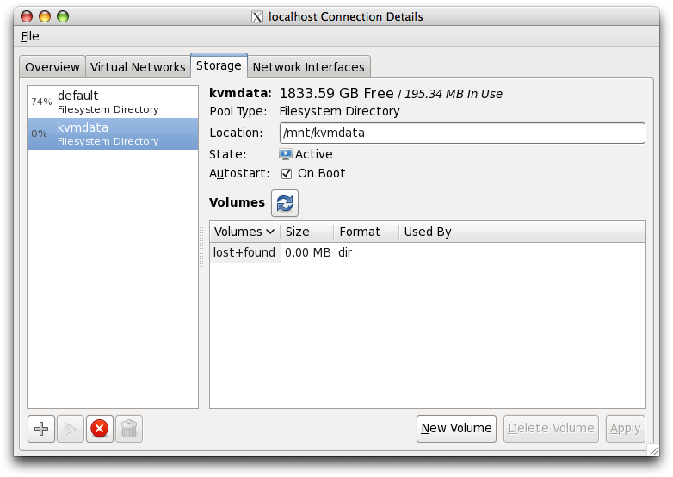Click the 74% usage indicator

click(x=41, y=102)
